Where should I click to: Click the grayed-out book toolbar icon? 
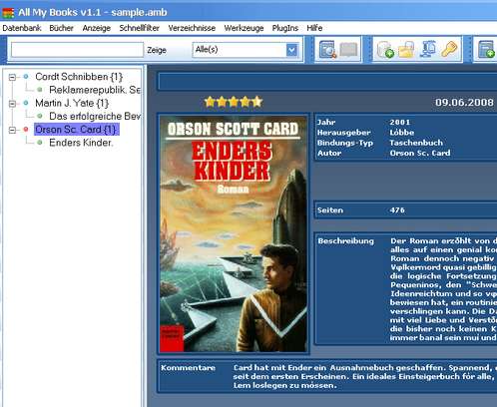point(348,50)
